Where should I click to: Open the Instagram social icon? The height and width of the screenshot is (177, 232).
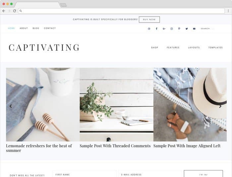point(172,29)
